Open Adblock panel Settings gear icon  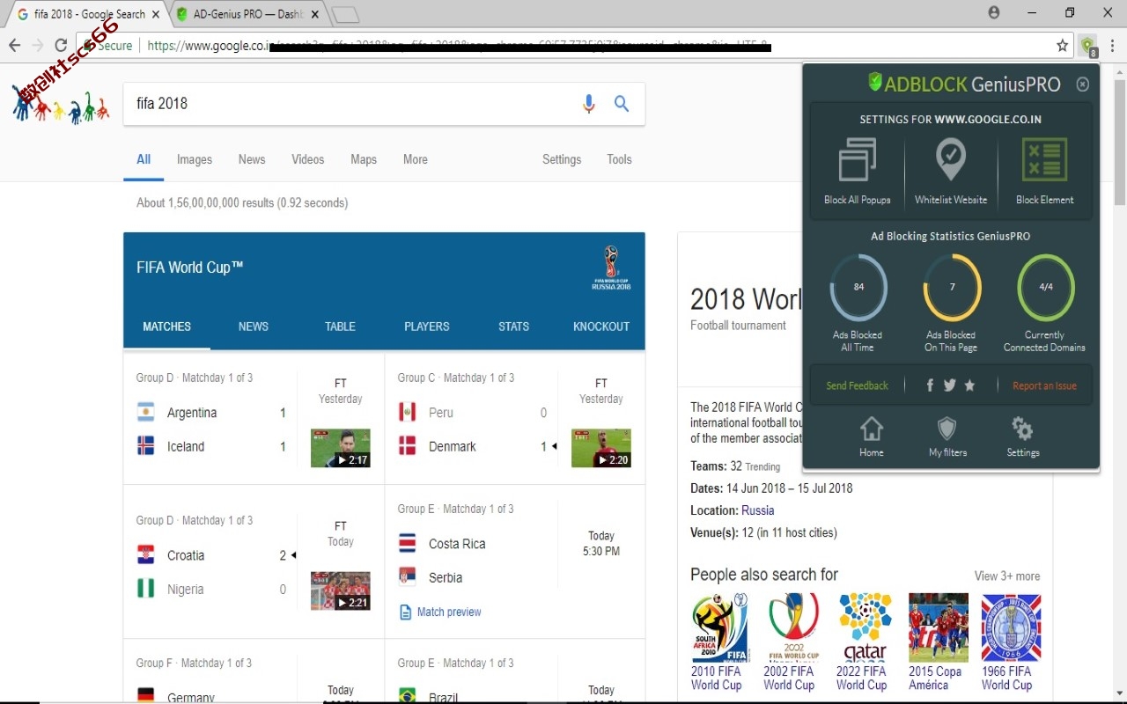pos(1022,429)
